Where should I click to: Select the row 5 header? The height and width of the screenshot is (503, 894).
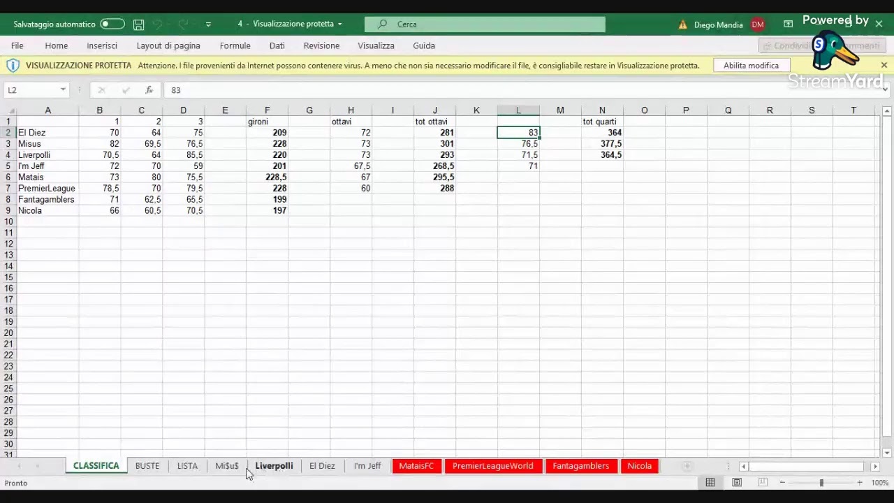click(8, 166)
